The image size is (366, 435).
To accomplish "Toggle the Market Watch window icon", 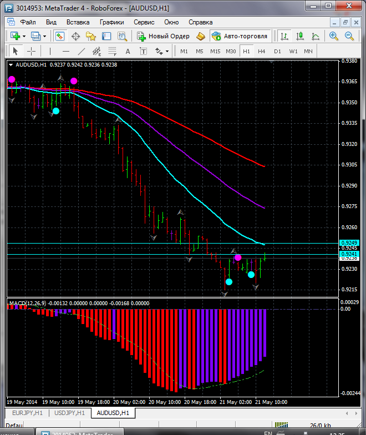I will pos(60,36).
